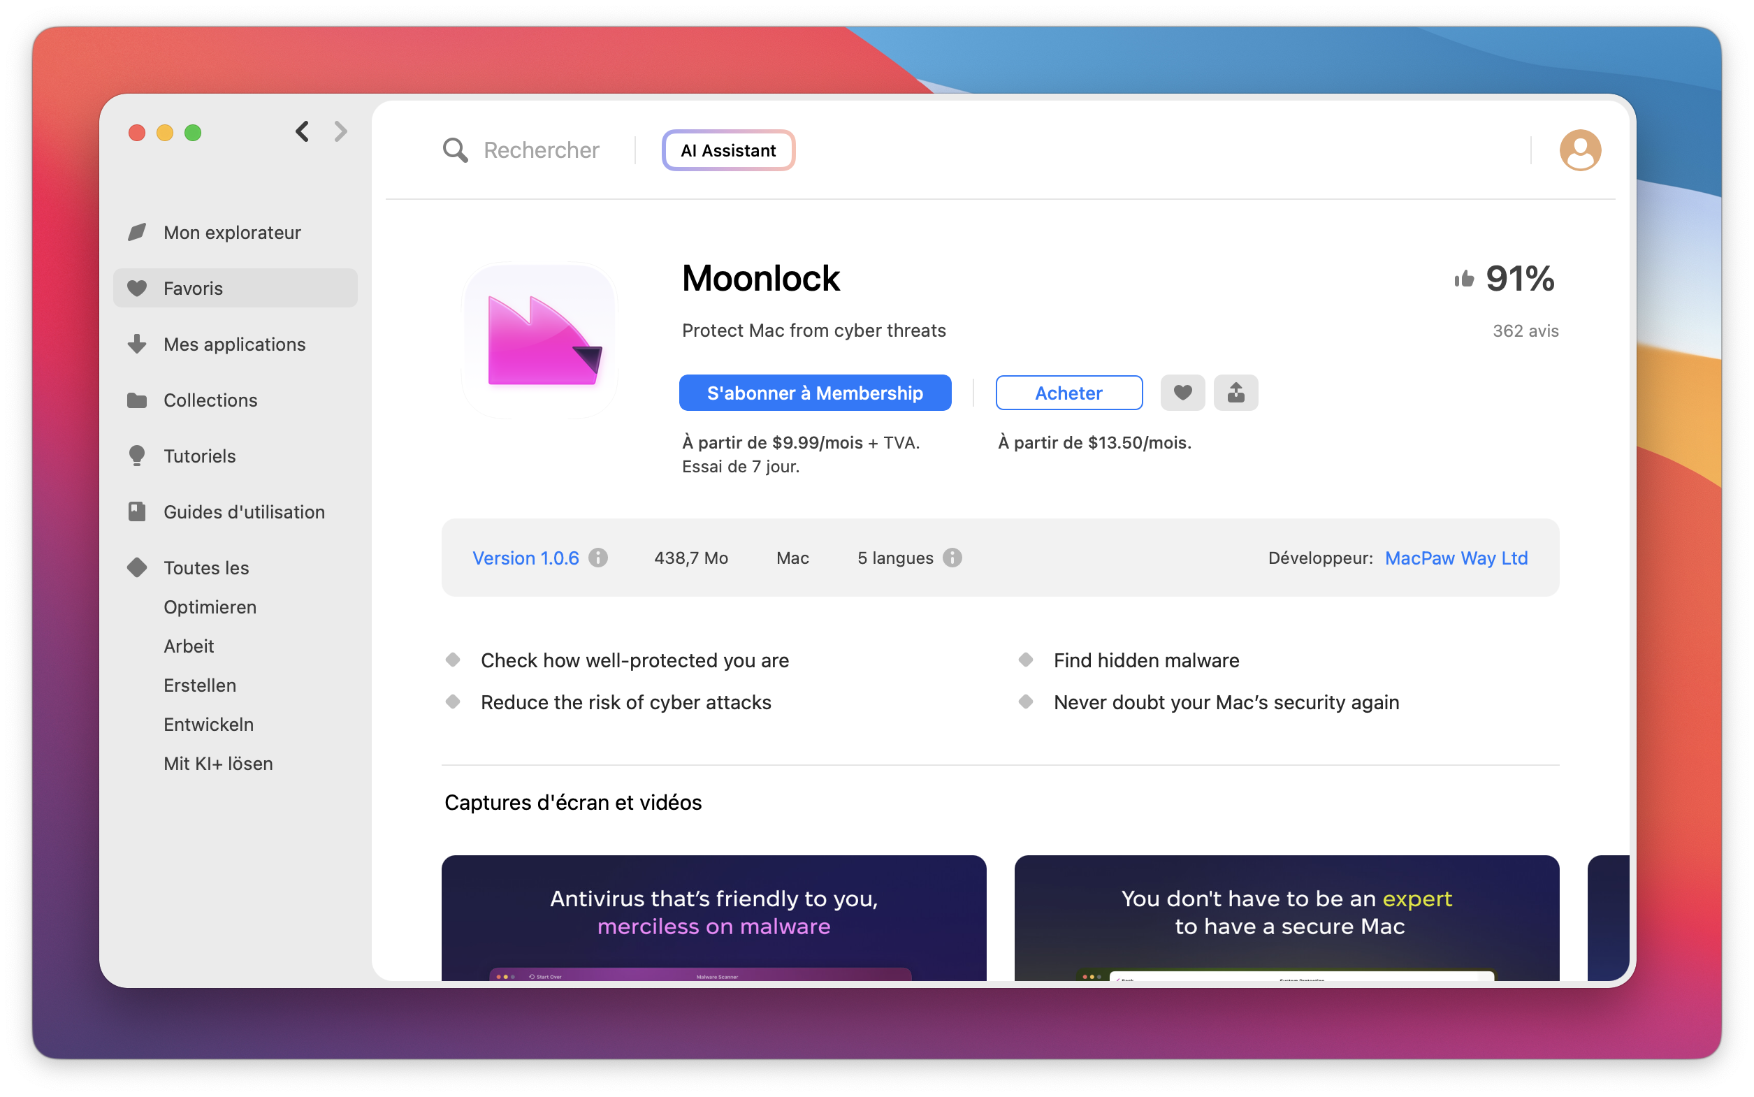The height and width of the screenshot is (1097, 1754).
Task: Go back with the left chevron arrow
Action: coord(303,131)
